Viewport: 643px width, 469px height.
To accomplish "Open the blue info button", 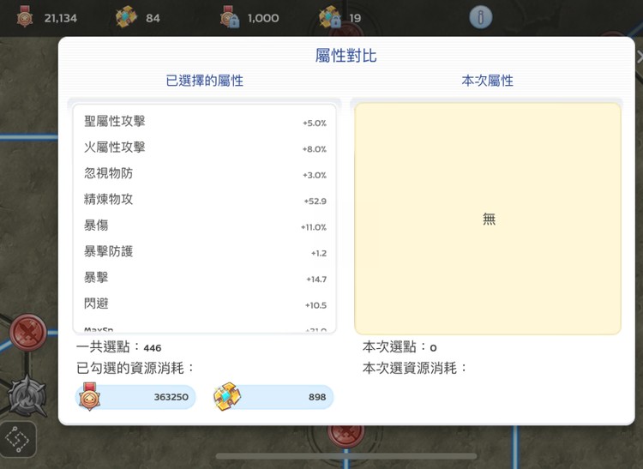I will pyautogui.click(x=481, y=17).
